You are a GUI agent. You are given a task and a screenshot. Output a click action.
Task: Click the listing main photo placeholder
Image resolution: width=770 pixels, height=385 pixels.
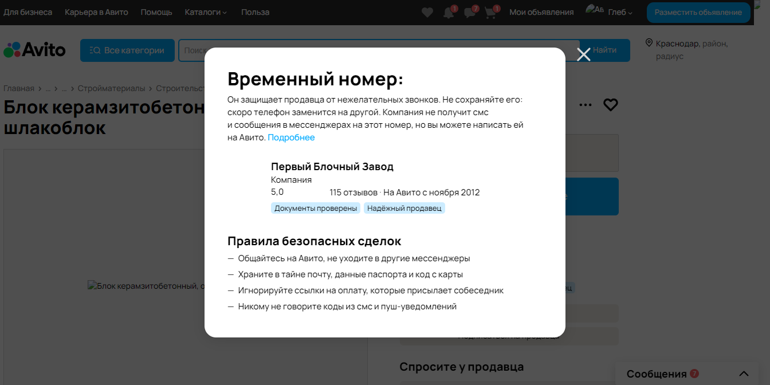click(x=185, y=267)
